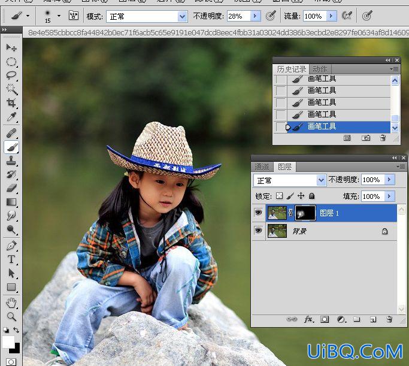
Task: Select the Magic Wand tool
Action: pyautogui.click(x=11, y=89)
